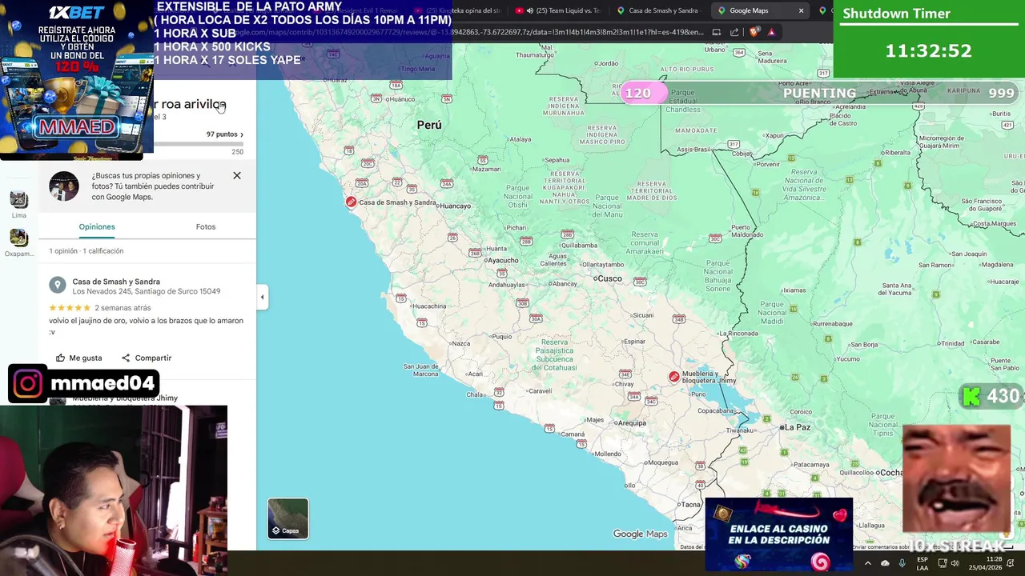The width and height of the screenshot is (1025, 576).
Task: Click the Brave shields lion icon
Action: point(754,32)
